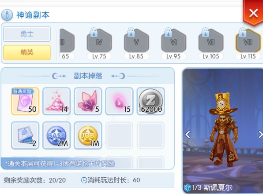Select highlighted stage VIII Lv.115
Screen dimensions: 263x194
point(248,44)
